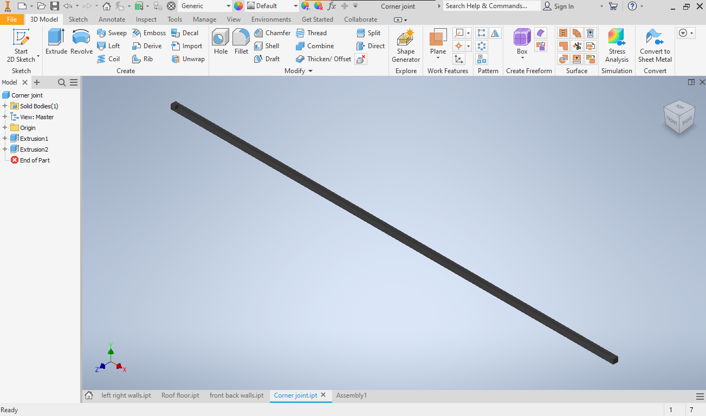Open the File menu
This screenshot has width=706, height=416.
(x=12, y=19)
